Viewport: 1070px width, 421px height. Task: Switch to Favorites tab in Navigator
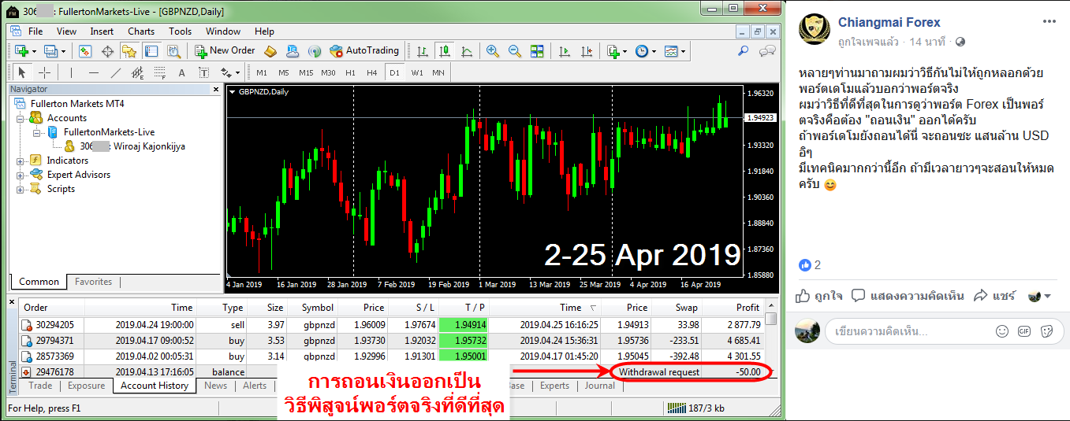click(x=93, y=282)
